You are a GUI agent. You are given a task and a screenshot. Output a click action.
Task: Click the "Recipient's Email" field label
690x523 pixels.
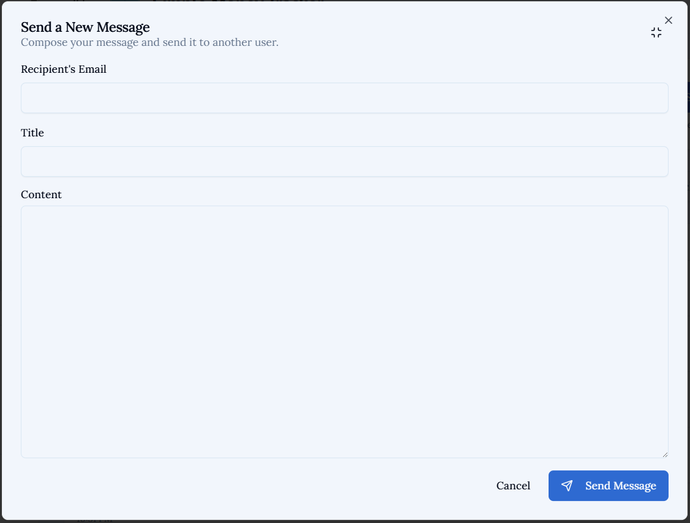point(64,69)
